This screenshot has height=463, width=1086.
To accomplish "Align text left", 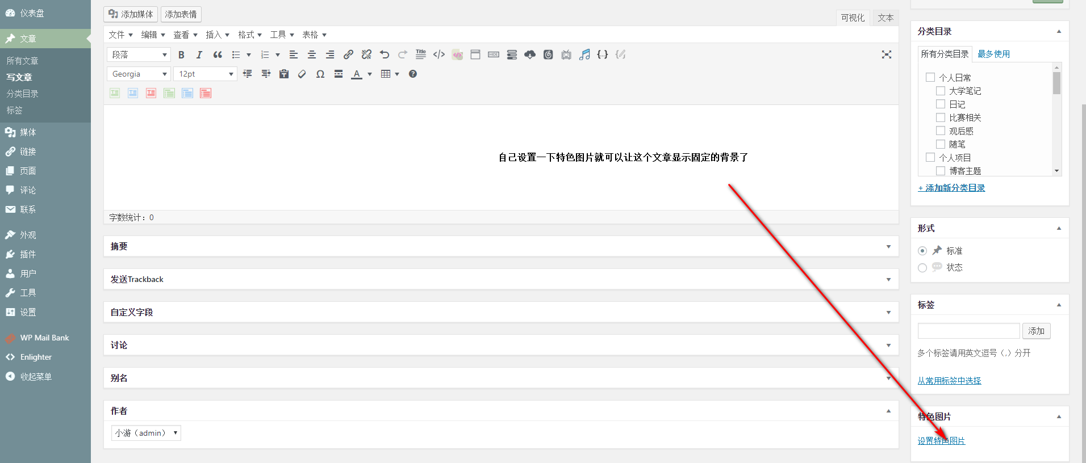I will pyautogui.click(x=294, y=54).
